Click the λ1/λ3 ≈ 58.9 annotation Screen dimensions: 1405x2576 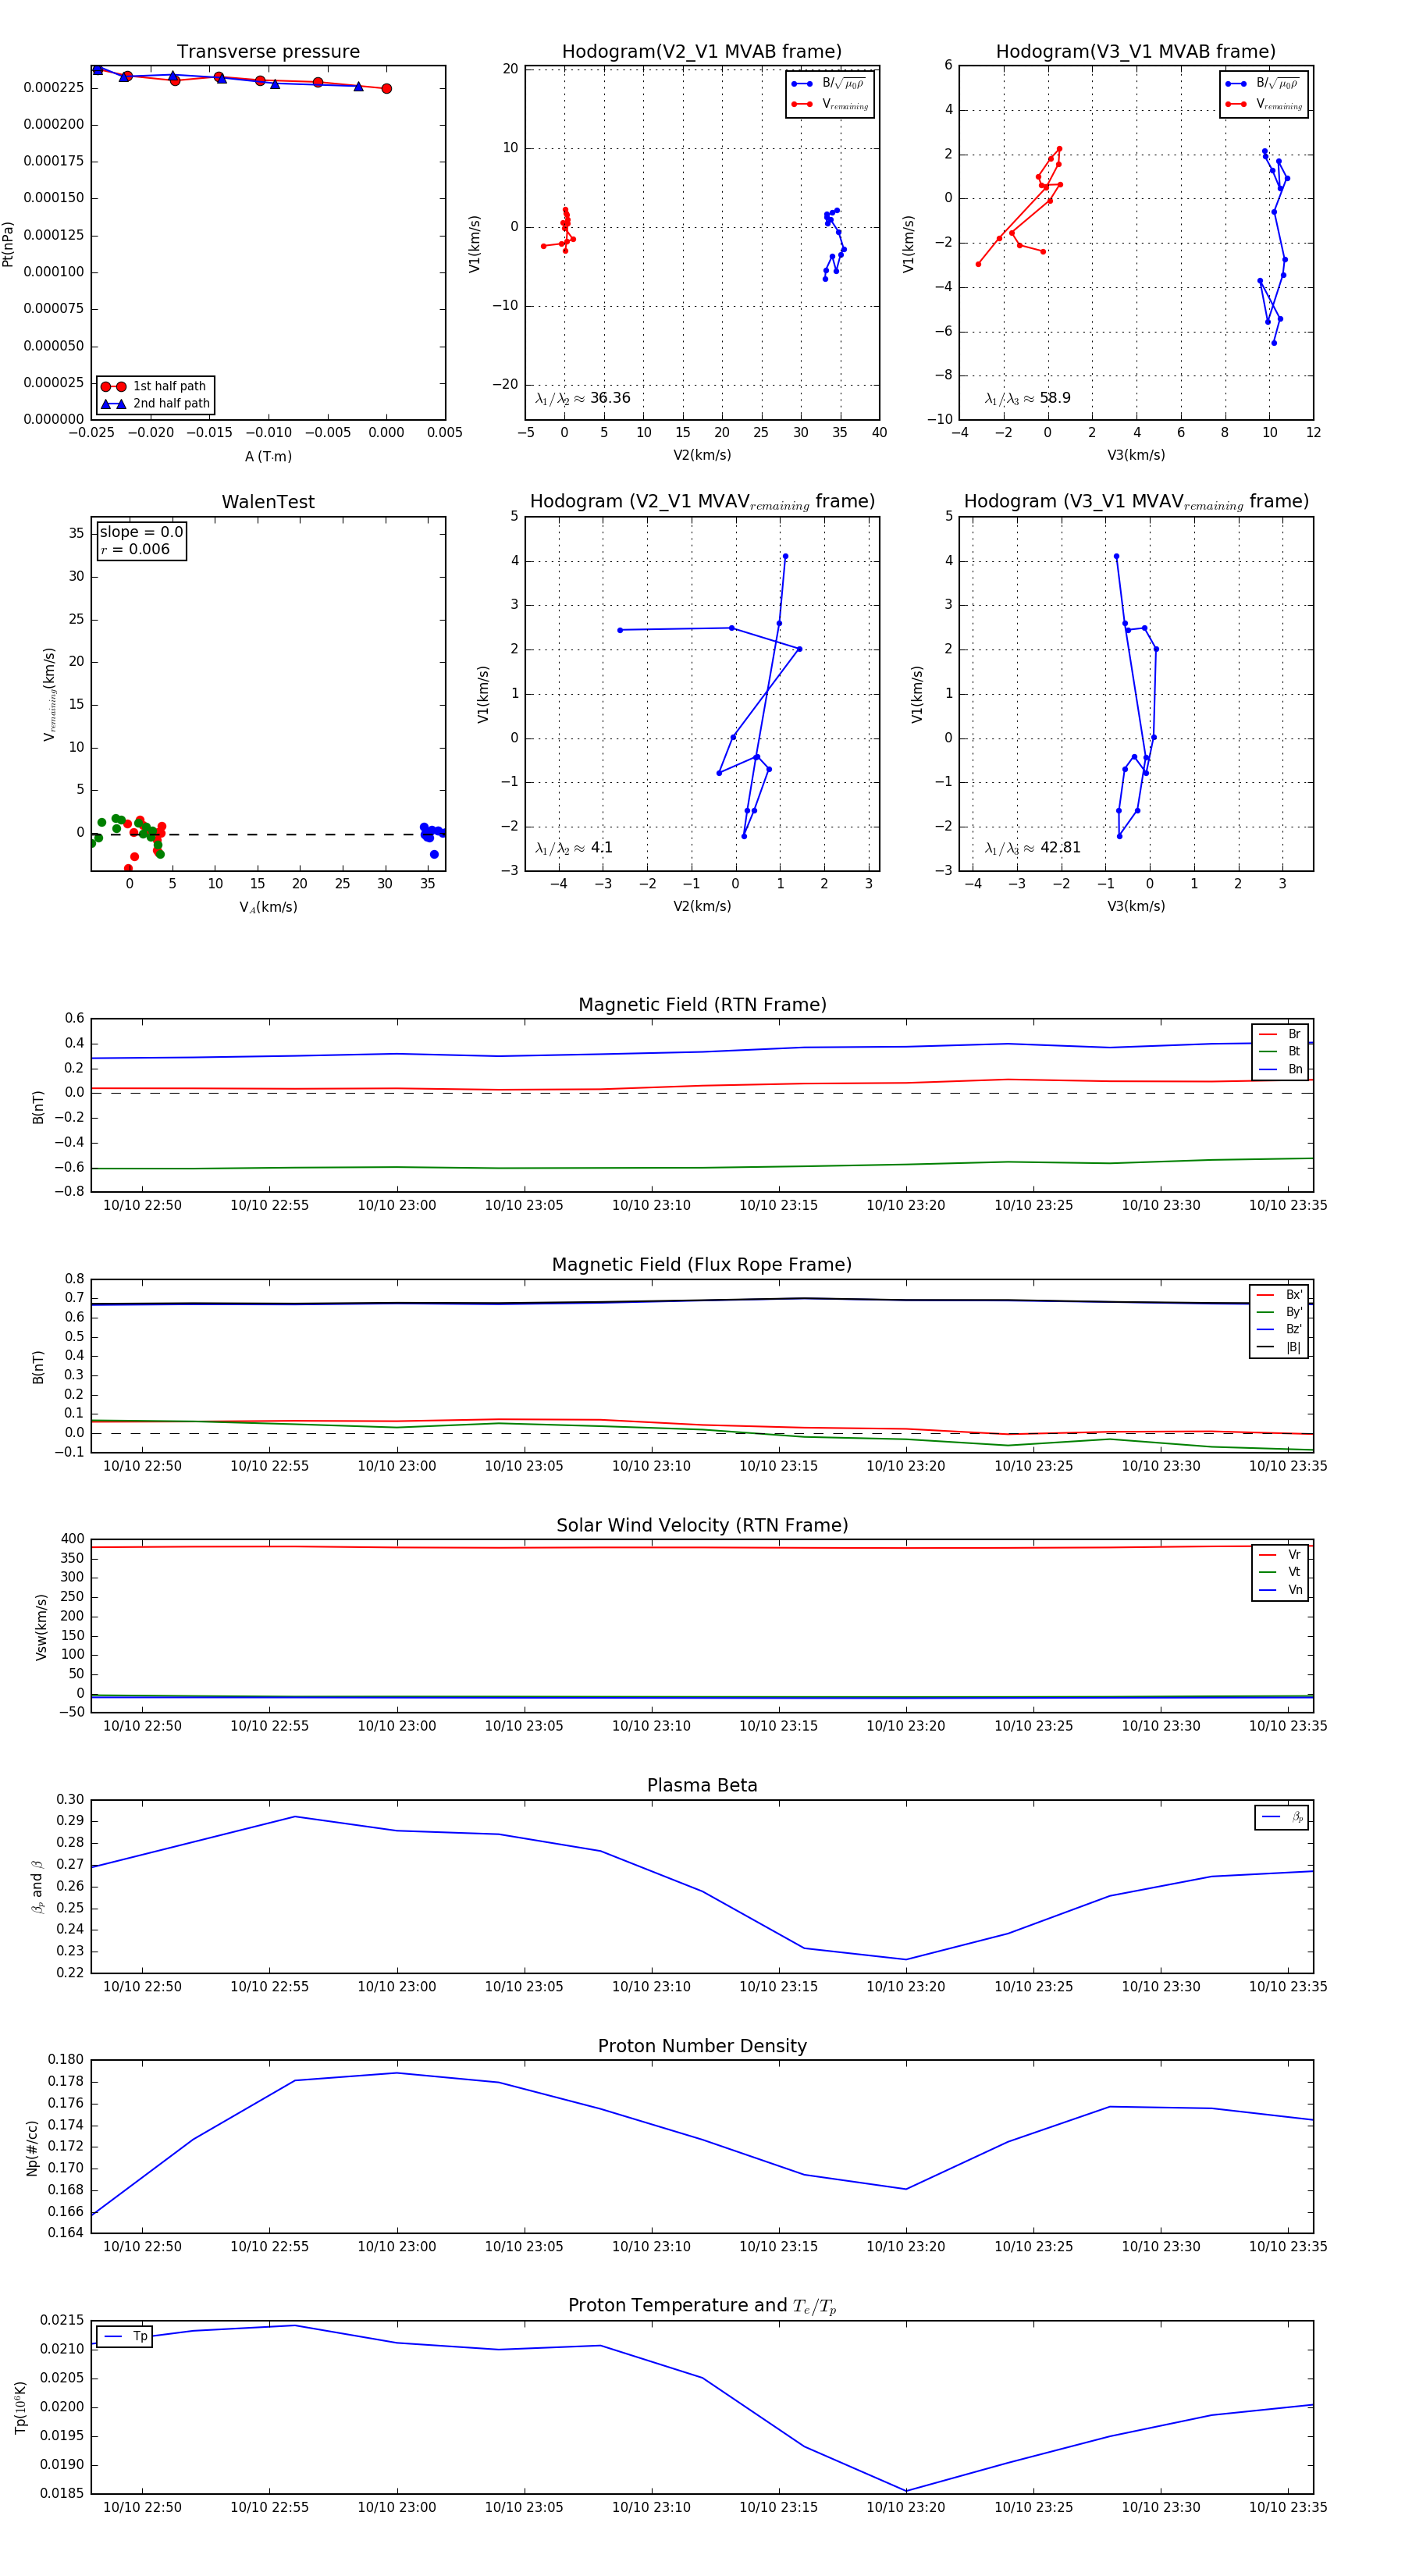(1028, 398)
